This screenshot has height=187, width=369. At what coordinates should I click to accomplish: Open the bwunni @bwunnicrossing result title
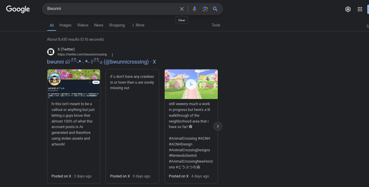click(x=102, y=62)
